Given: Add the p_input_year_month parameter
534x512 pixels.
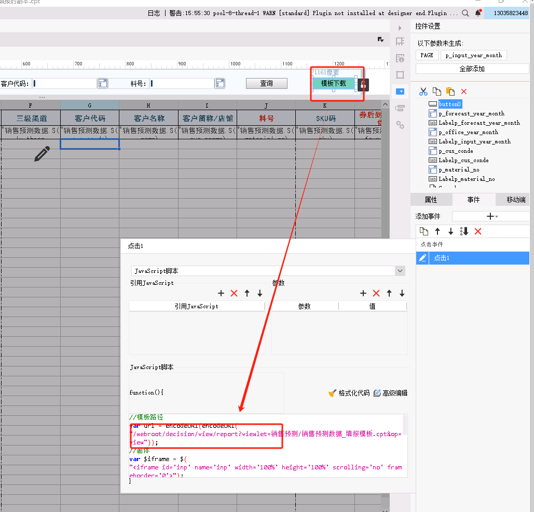Looking at the screenshot, I should (x=474, y=55).
